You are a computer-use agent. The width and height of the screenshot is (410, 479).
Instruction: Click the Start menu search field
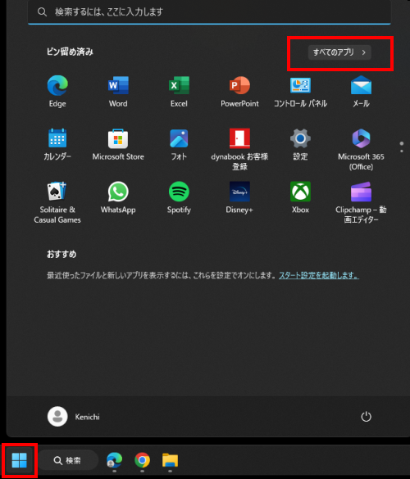pos(209,12)
